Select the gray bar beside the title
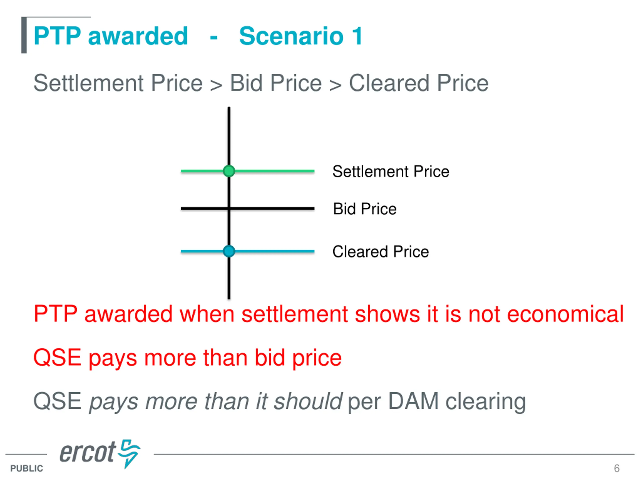The width and height of the screenshot is (641, 481). [24, 35]
